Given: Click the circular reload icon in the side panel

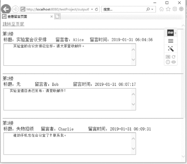Looking at the screenshot, I should 174,57.
